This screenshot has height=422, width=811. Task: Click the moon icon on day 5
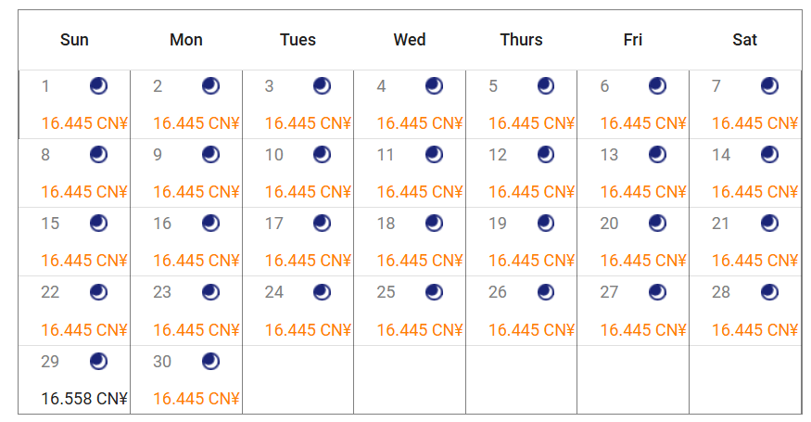[x=546, y=86]
